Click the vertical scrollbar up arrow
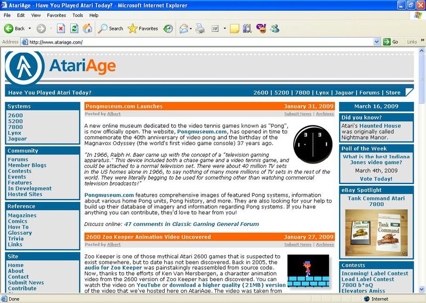Viewport: 426px width, 303px height. tap(422, 50)
